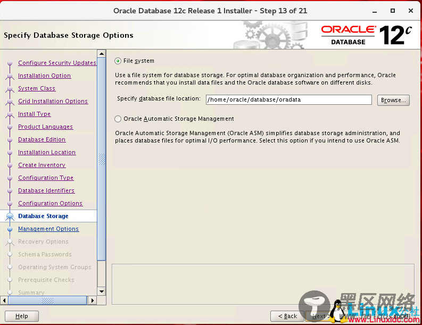Screen dimensions: 422x325
Task: Minimize the Oracle installer window
Action: tap(375, 11)
